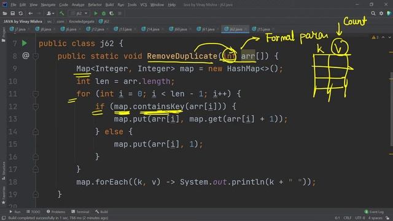Open the Analyze menu
Screen dimensions: 393x221
(78, 5)
